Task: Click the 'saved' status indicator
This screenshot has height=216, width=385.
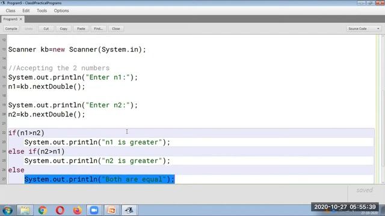Action: [365, 190]
